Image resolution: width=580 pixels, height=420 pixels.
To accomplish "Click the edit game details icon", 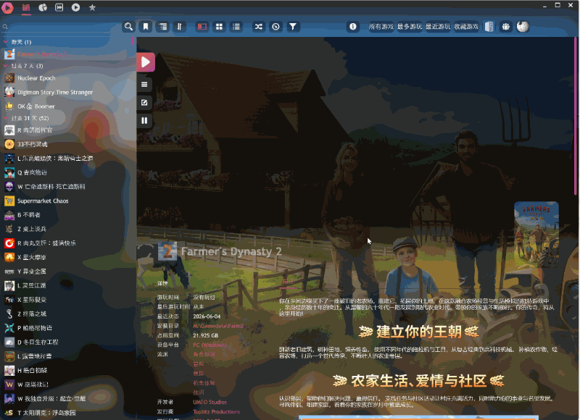I will [144, 102].
